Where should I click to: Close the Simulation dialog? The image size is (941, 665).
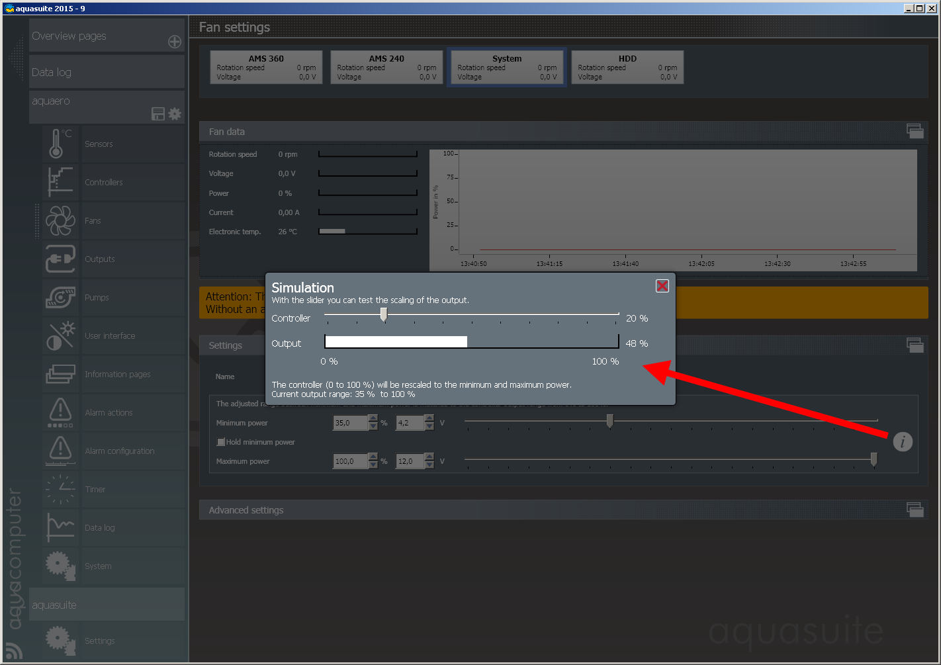(x=662, y=286)
